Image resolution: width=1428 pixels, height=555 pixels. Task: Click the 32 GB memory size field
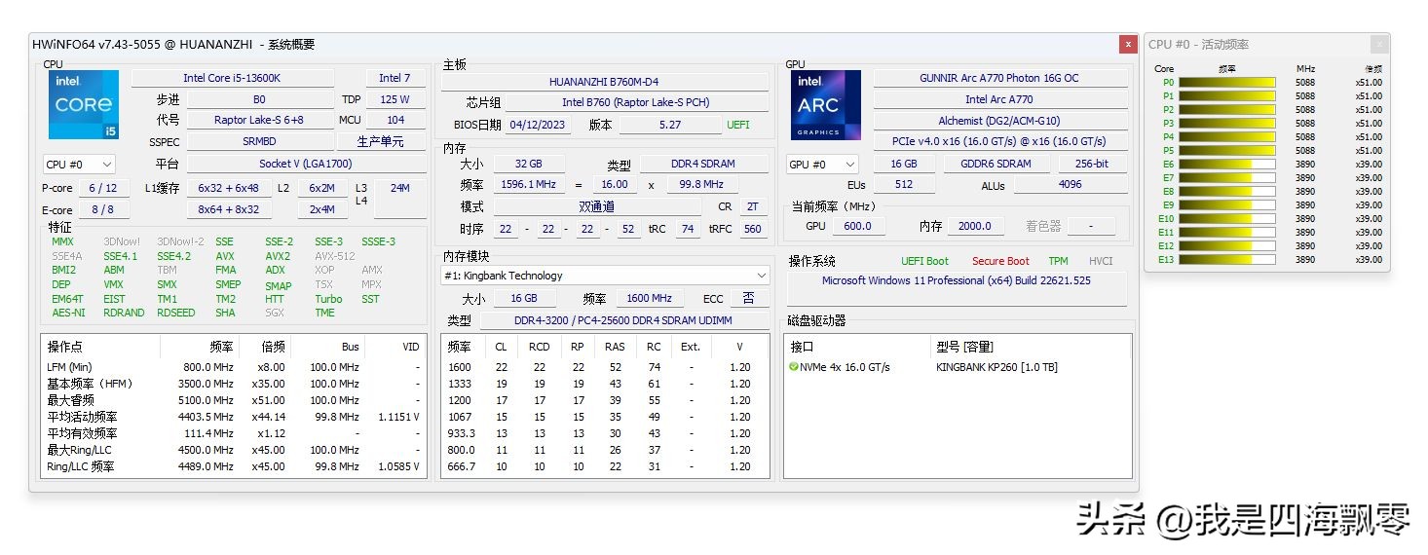click(529, 164)
